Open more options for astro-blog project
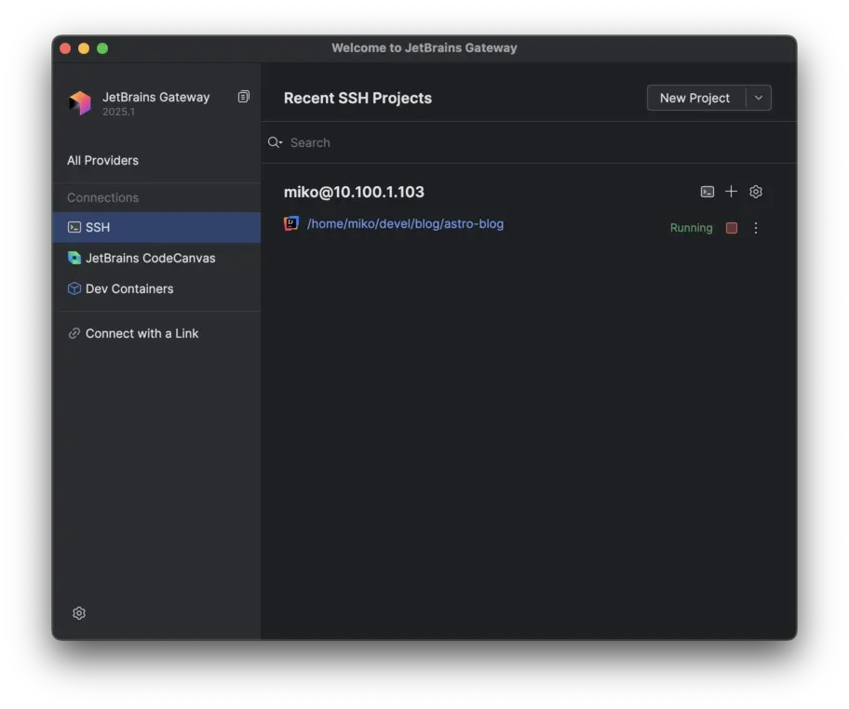 756,228
